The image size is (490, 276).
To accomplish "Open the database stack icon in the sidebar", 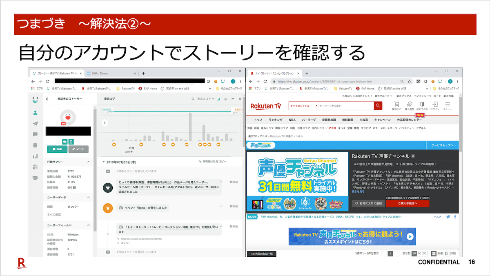I will [36, 145].
